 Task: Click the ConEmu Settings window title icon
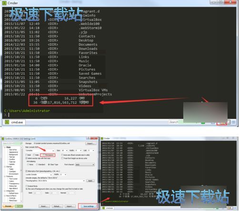click(x=3, y=139)
